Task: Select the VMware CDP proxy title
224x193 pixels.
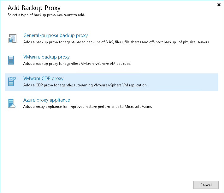Action: [43, 78]
